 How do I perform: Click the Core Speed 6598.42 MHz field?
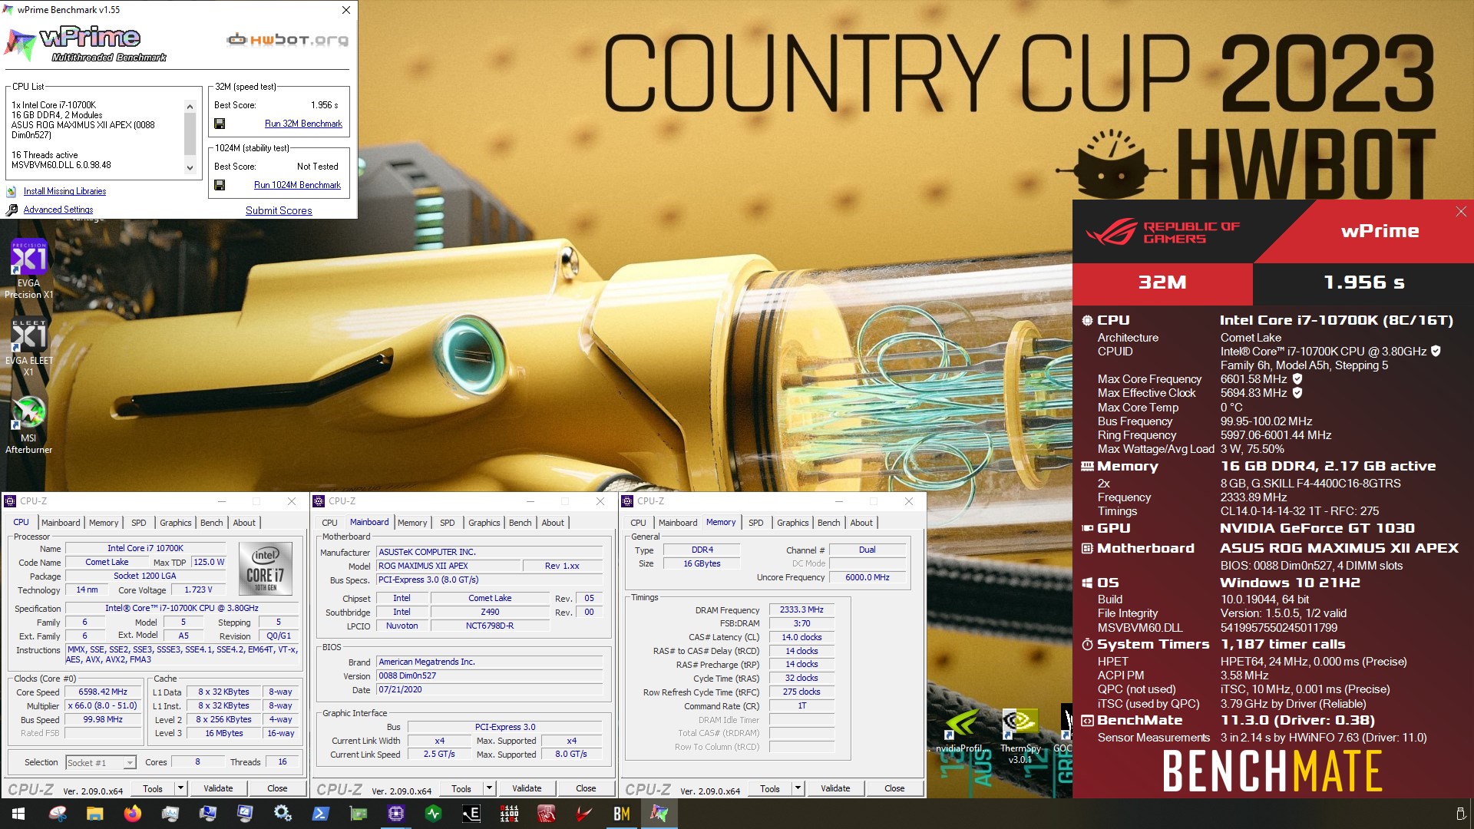coord(103,692)
